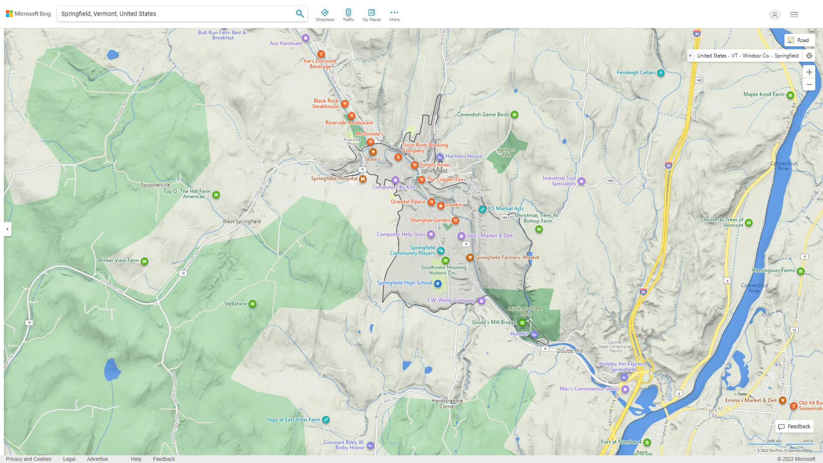The width and height of the screenshot is (823, 463).
Task: Click the Dunkin map pin
Action: (440, 204)
